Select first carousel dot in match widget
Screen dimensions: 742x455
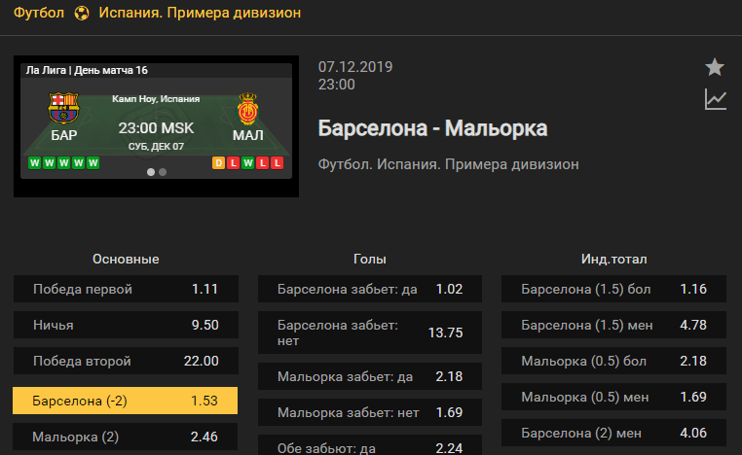coord(151,172)
